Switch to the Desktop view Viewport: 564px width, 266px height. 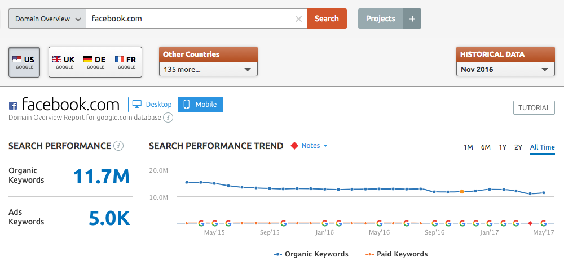[x=153, y=105]
